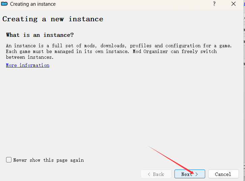Click the background window strip at right edge
Image resolution: width=245 pixels, height=181 pixels.
(x=244, y=101)
